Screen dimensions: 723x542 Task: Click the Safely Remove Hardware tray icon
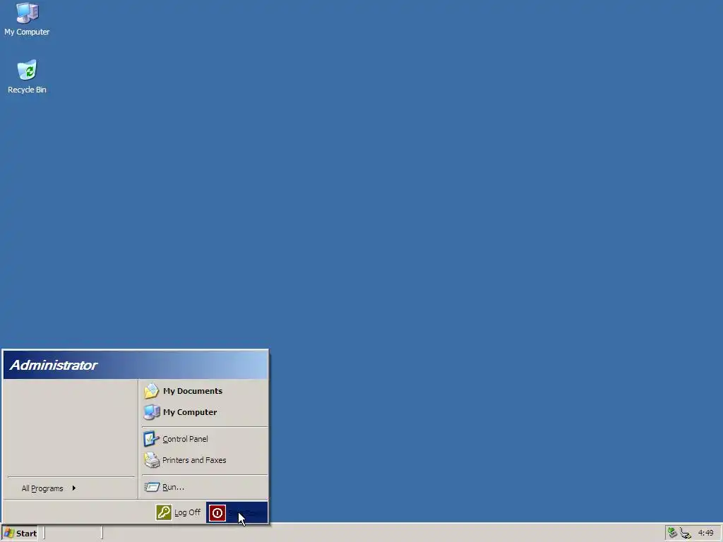pyautogui.click(x=672, y=533)
